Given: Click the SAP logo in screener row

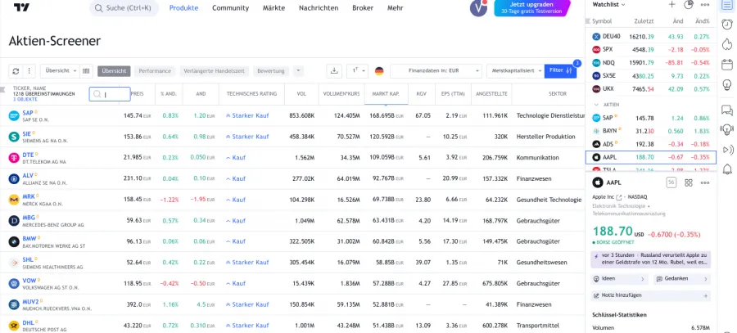Looking at the screenshot, I should 14,115.
